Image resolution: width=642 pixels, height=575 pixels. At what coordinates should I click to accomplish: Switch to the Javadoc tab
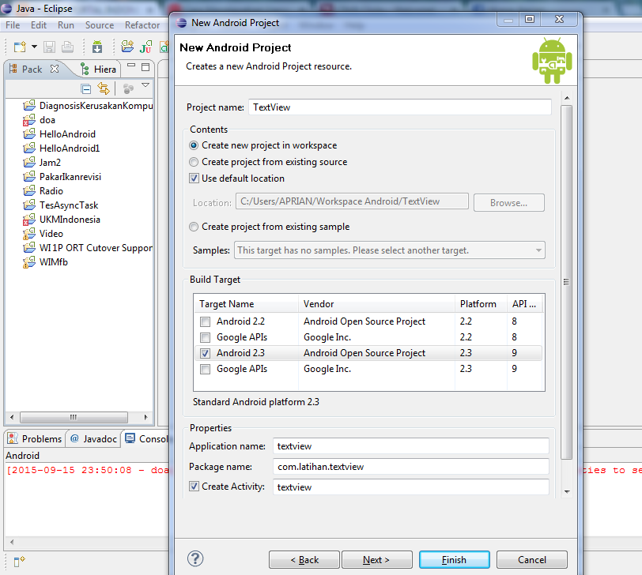coord(93,439)
